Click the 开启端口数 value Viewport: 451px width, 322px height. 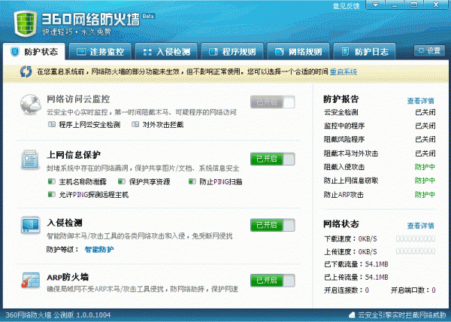coord(434,290)
